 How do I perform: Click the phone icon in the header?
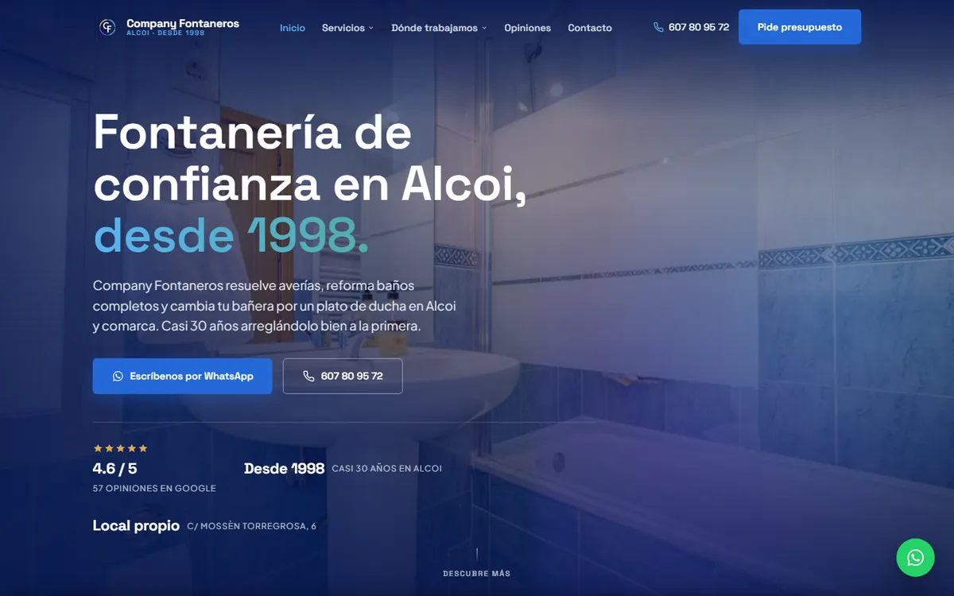point(658,27)
